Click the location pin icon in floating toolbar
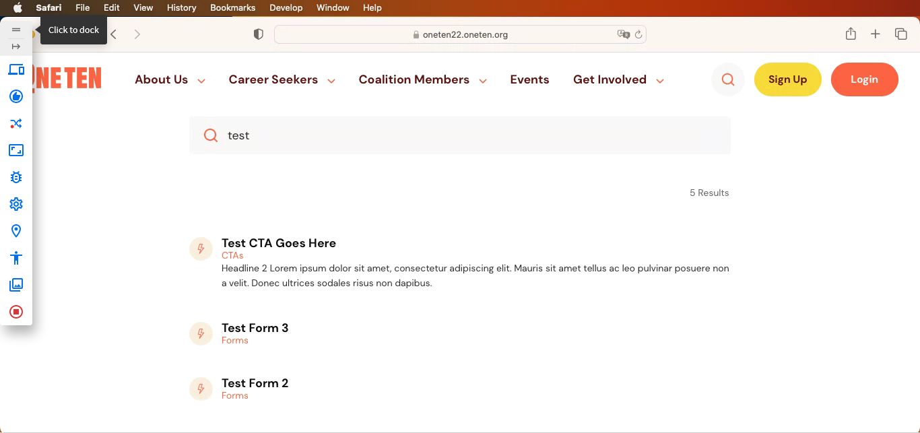Screen dimensions: 920x433 pyautogui.click(x=16, y=231)
